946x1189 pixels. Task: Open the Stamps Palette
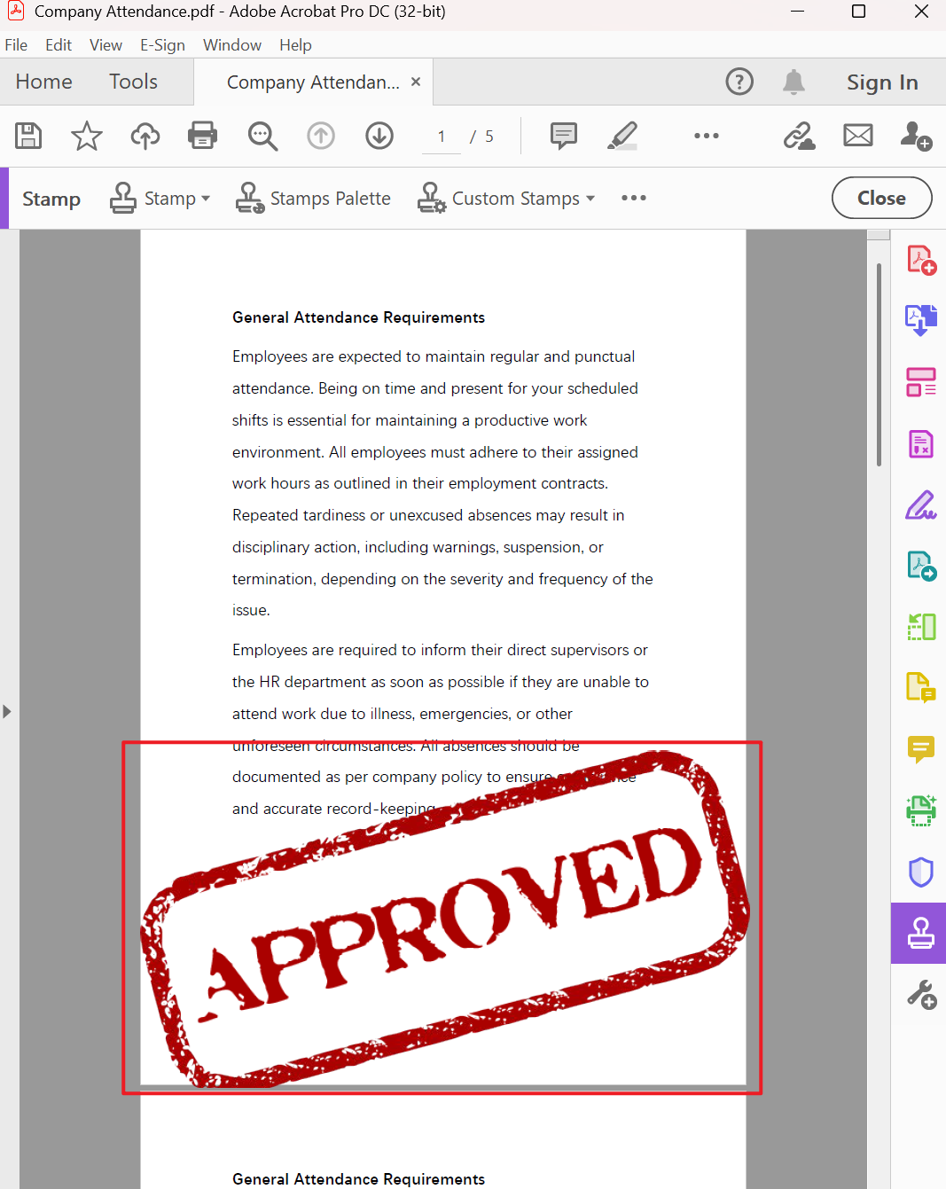coord(313,198)
